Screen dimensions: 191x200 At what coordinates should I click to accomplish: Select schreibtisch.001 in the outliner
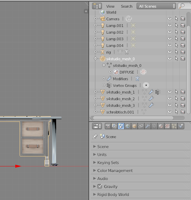point(120,112)
